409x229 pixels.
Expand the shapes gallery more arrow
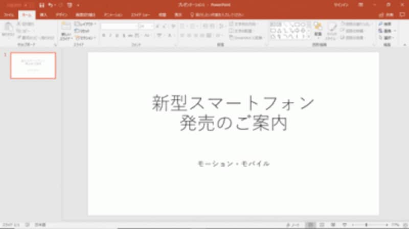tap(309, 37)
